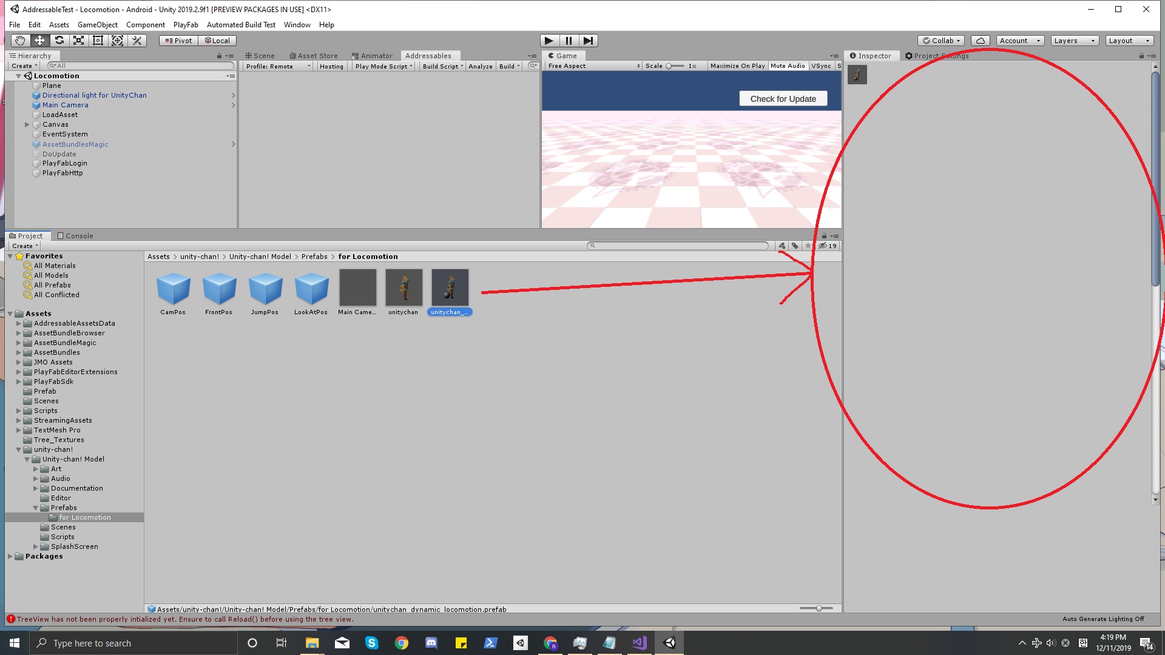Open File Explorer from the taskbar
This screenshot has width=1165, height=655.
pos(312,643)
